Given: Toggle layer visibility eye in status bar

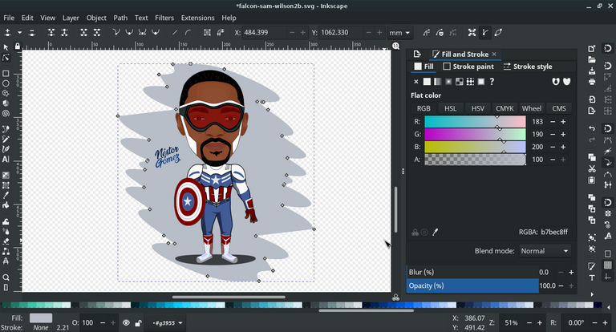Looking at the screenshot, I should pyautogui.click(x=126, y=323).
